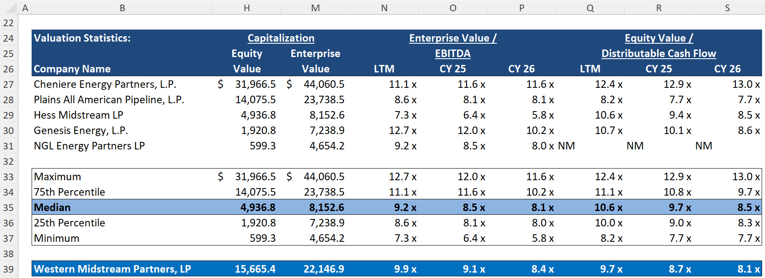Select the column O header
Screen dimensions: 765x278
coord(453,8)
